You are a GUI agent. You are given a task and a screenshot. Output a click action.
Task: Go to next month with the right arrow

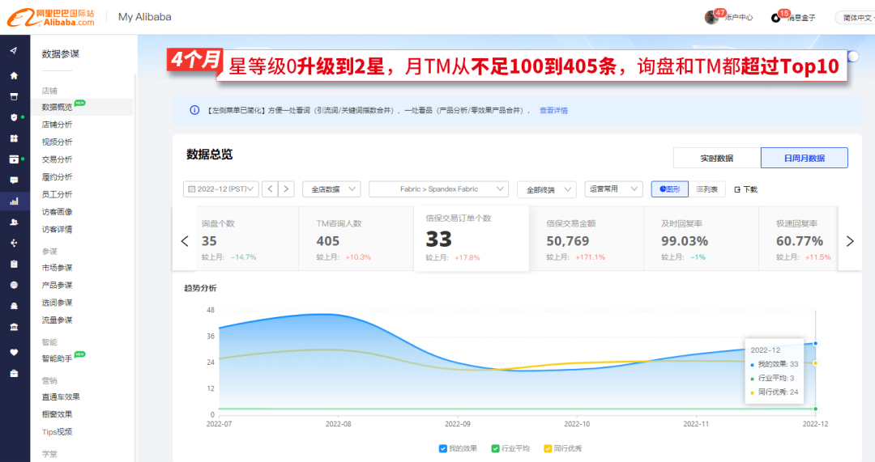coord(286,189)
